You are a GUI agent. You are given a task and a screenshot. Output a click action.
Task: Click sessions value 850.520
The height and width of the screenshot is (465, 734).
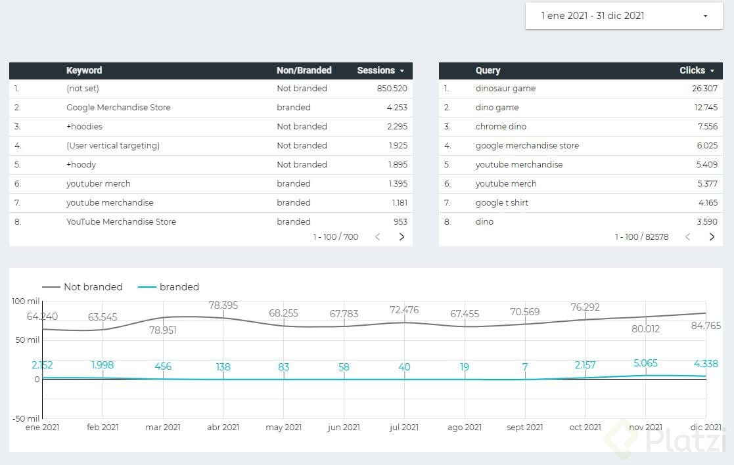coord(392,89)
